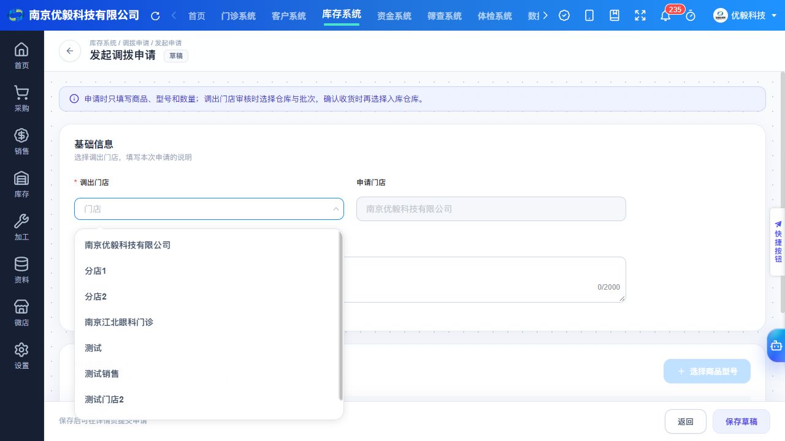
Task: Choose 测试 from the store list
Action: click(x=207, y=348)
